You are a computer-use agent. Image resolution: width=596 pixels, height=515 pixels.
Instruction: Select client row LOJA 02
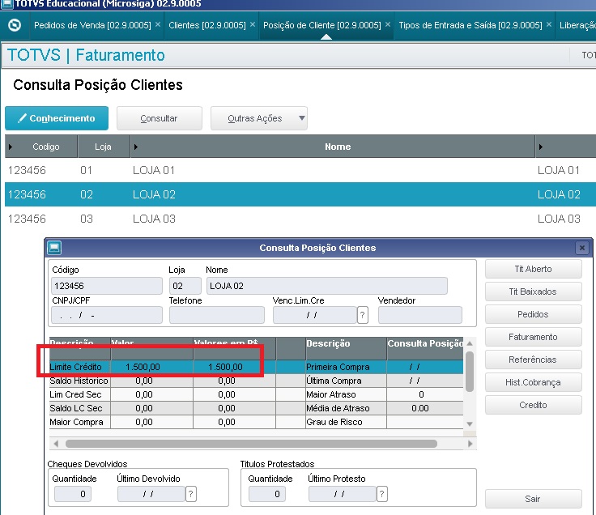300,194
